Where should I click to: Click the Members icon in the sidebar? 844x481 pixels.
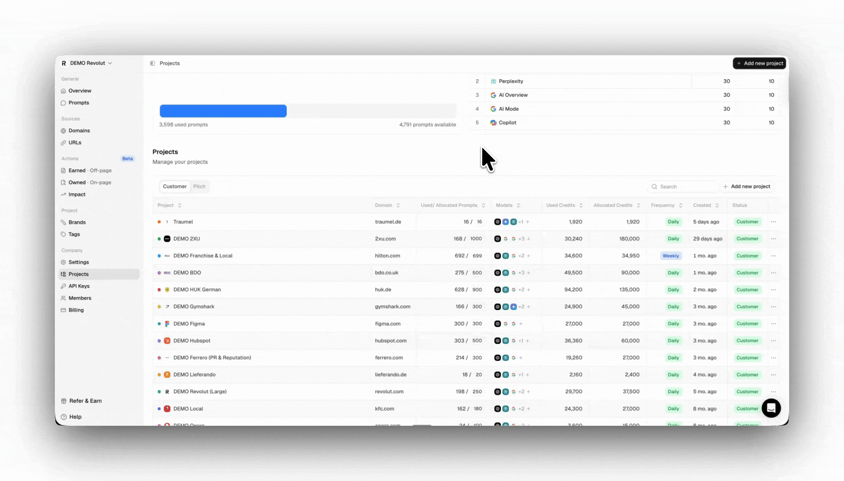pos(63,298)
